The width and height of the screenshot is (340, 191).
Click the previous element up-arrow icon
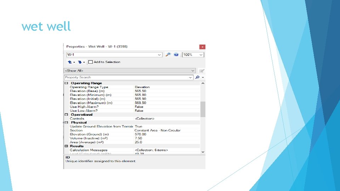[70, 62]
